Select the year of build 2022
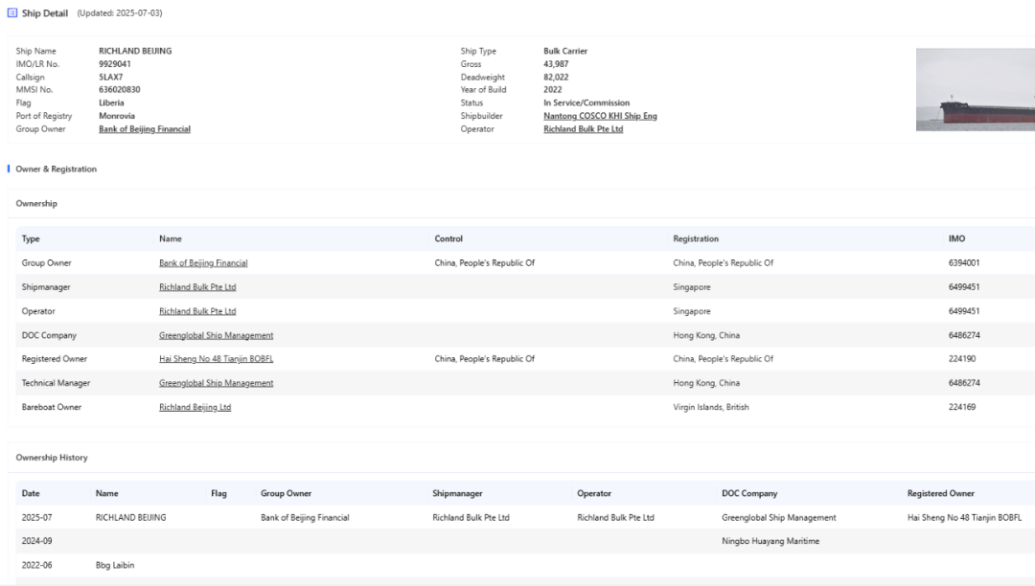Screen dimensions: 1035x586 tap(553, 90)
